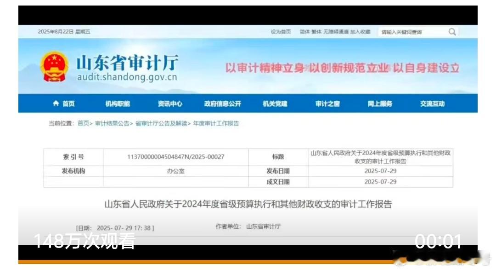Click the main article headline

[x=248, y=204]
